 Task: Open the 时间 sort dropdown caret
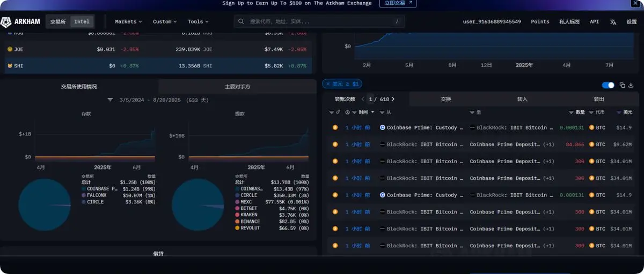(x=373, y=112)
